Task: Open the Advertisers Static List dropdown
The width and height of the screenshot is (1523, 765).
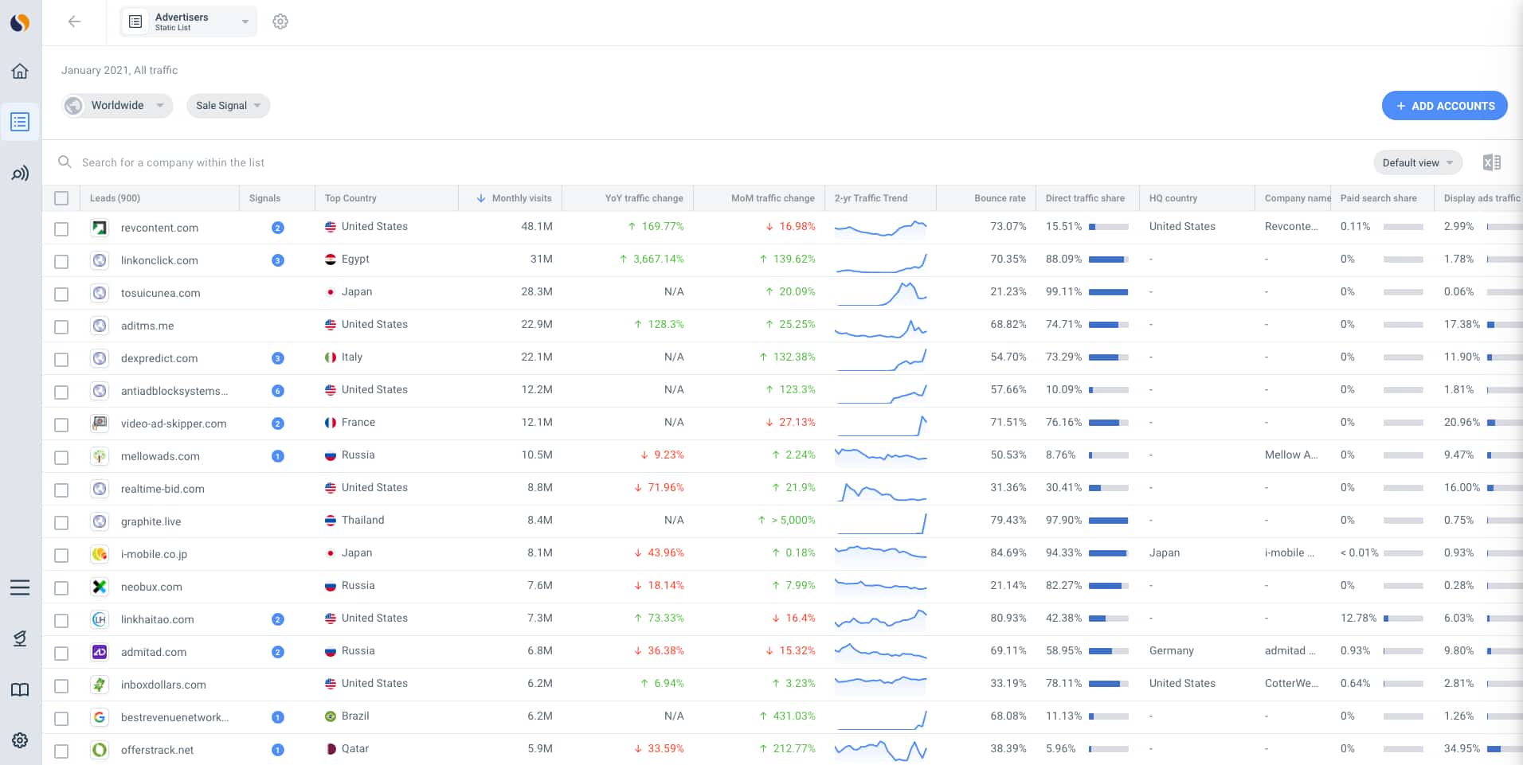Action: (x=189, y=21)
